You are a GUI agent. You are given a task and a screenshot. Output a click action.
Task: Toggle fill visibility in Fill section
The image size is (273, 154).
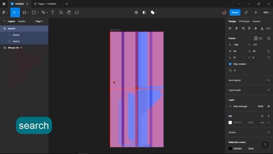[262, 123]
